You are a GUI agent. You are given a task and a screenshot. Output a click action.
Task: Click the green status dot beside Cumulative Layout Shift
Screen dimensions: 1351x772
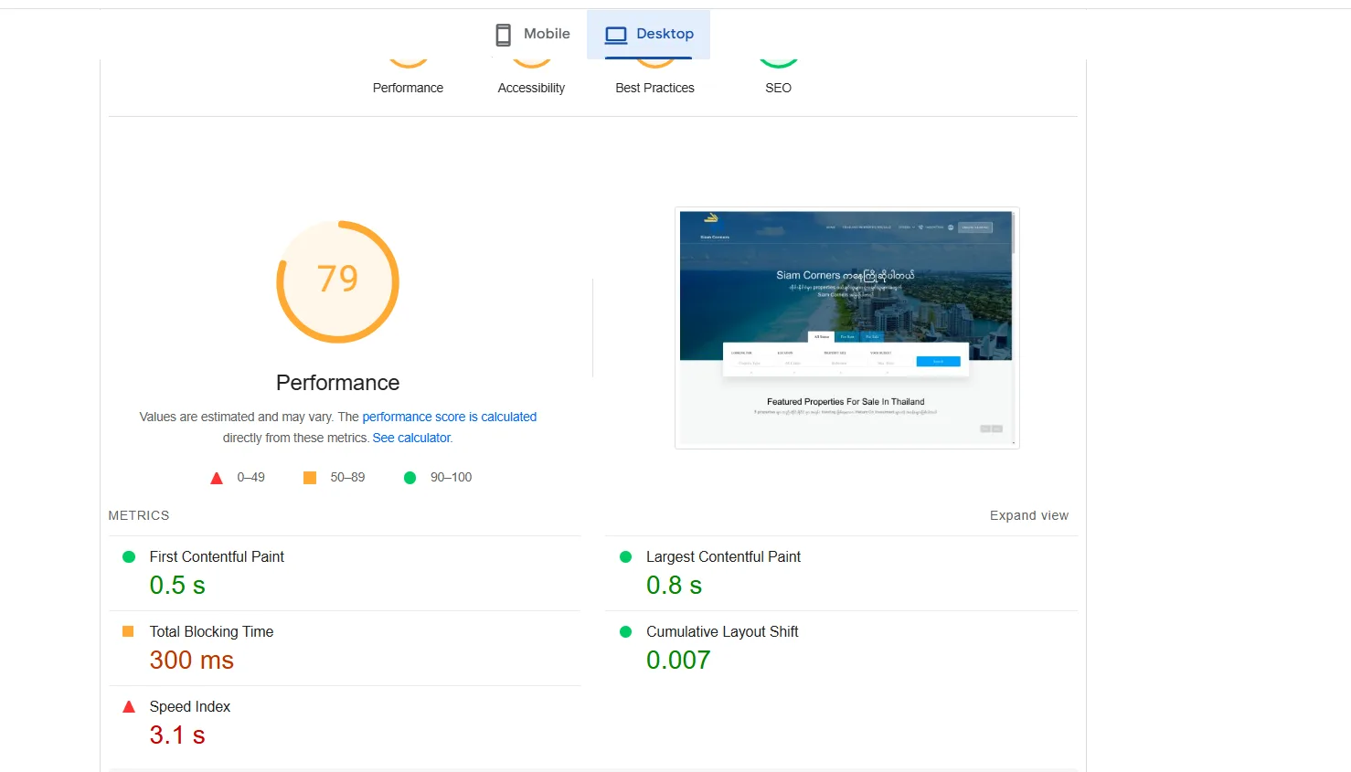626,631
